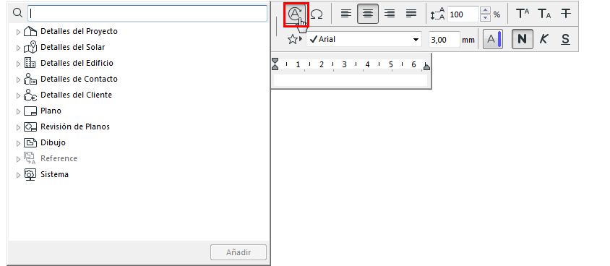Select Revisión de Planos icon
610x266 pixels.
tap(30, 126)
